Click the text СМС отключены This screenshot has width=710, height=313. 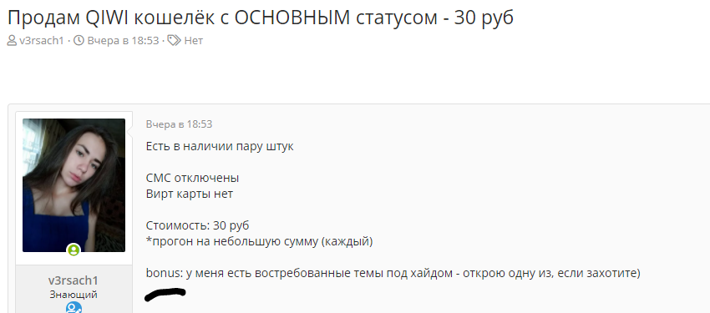pyautogui.click(x=192, y=179)
